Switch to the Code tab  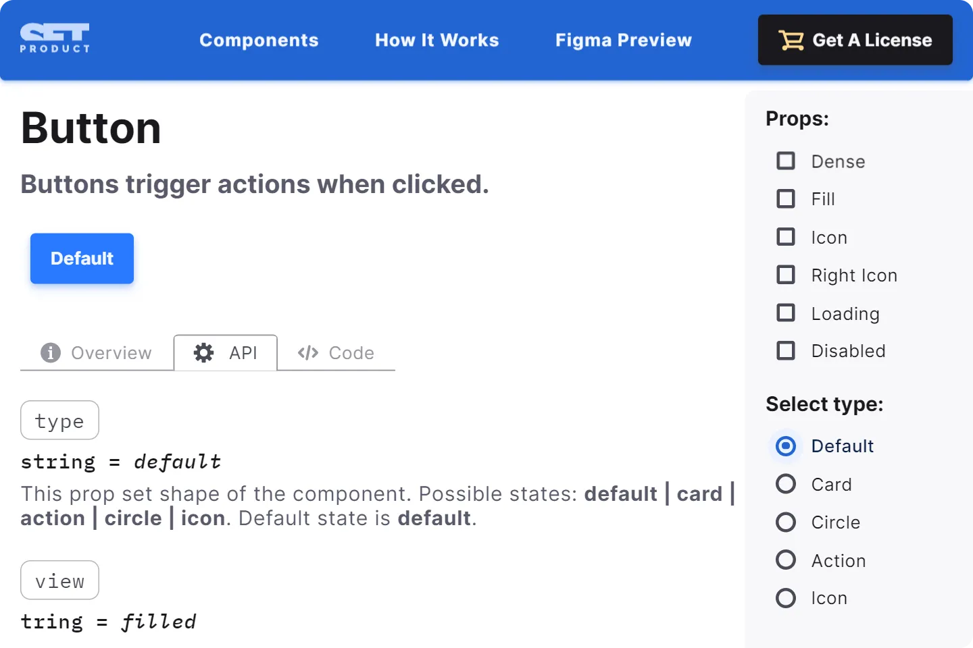coord(336,353)
